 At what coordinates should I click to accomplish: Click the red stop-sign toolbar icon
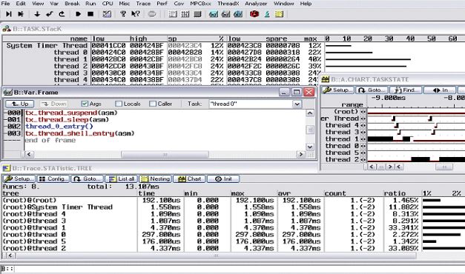254,14
